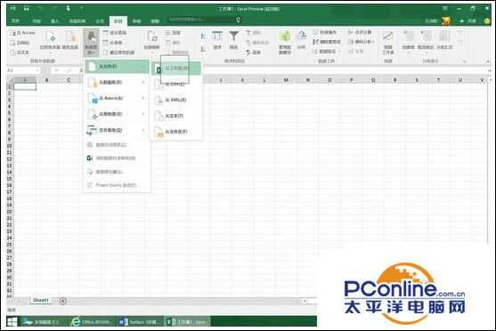The image size is (496, 331).
Task: Click the Windows Start button
Action: [12, 321]
